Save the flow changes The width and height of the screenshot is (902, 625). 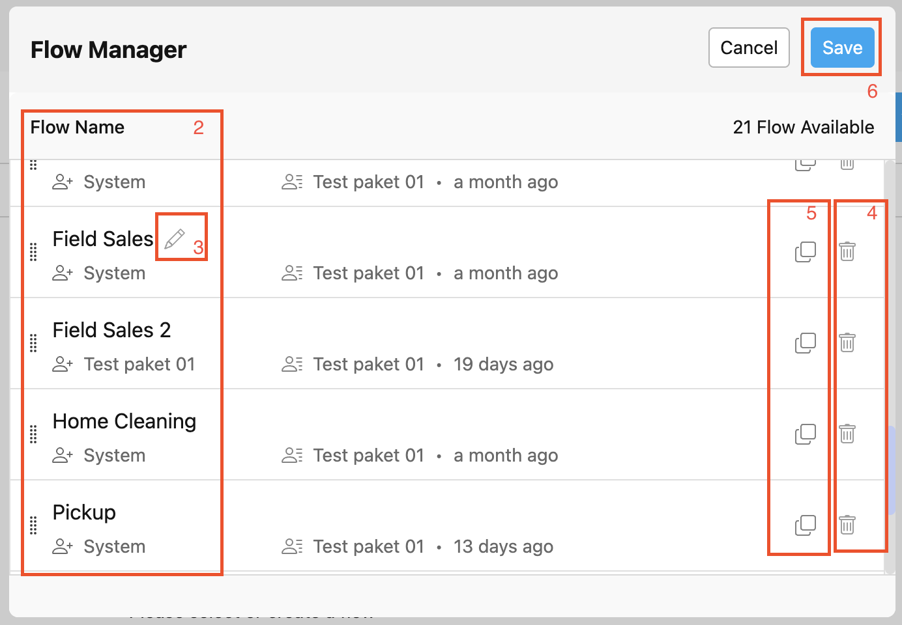pyautogui.click(x=841, y=48)
